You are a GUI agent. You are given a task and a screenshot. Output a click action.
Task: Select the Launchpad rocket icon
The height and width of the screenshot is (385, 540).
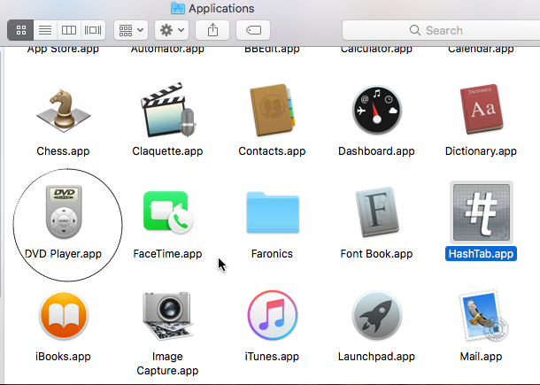tap(377, 315)
